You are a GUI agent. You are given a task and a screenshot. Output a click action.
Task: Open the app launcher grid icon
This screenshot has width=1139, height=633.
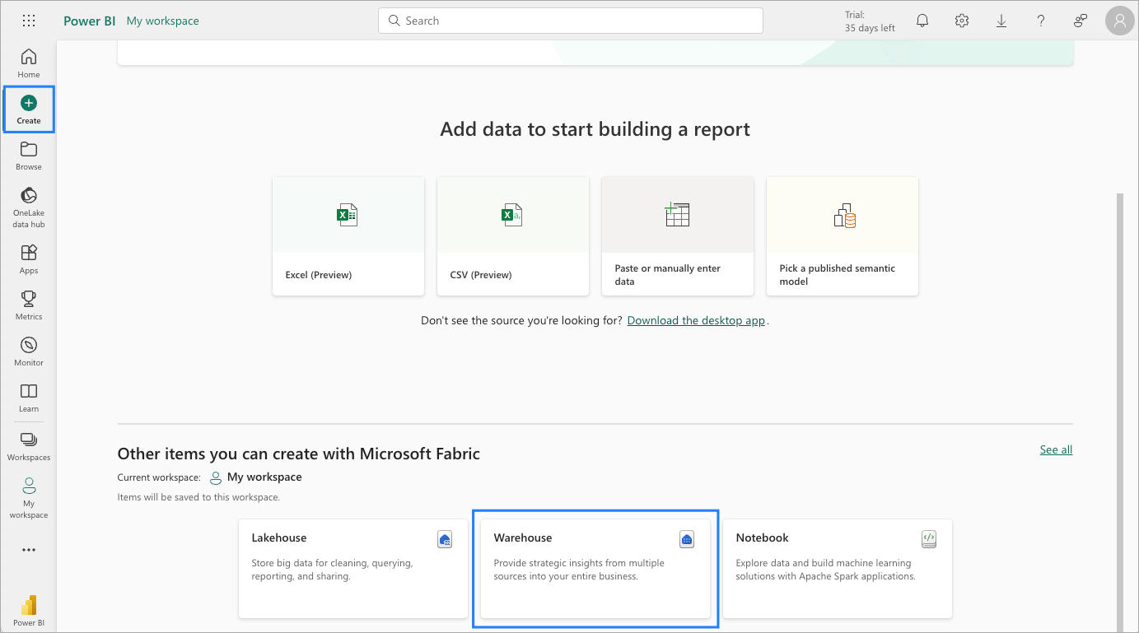[29, 21]
